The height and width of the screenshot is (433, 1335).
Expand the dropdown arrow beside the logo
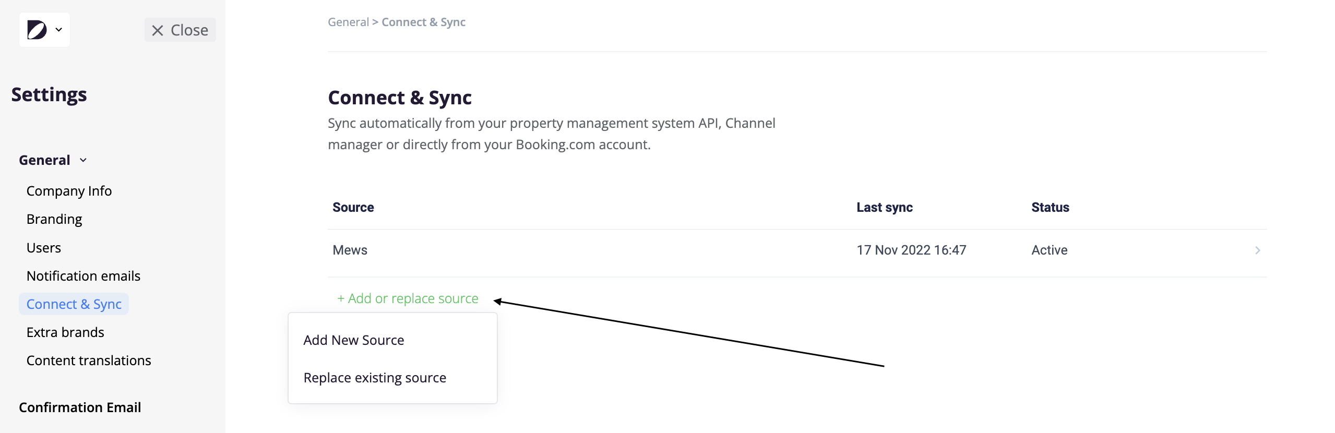tap(59, 30)
